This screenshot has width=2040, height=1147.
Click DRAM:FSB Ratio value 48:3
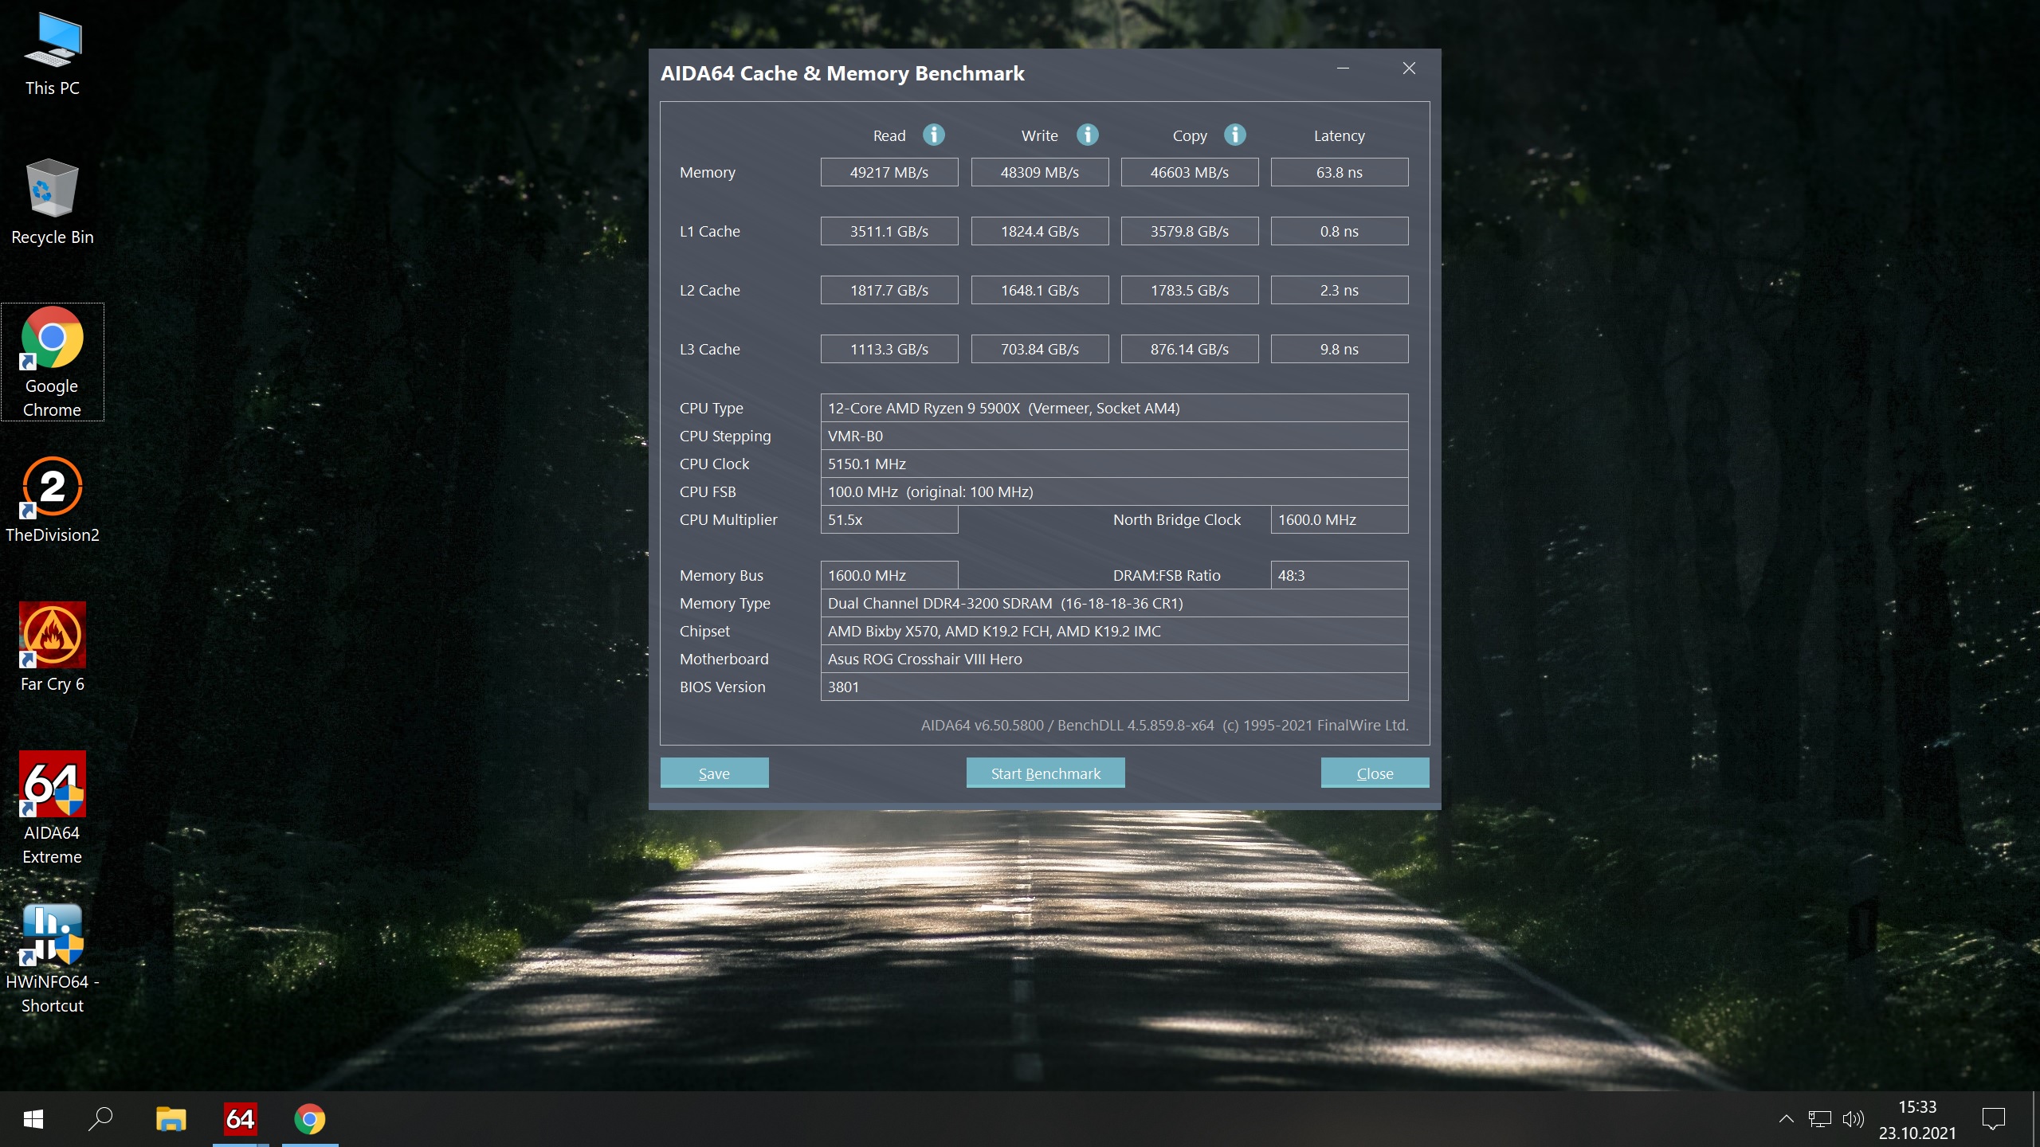point(1340,575)
